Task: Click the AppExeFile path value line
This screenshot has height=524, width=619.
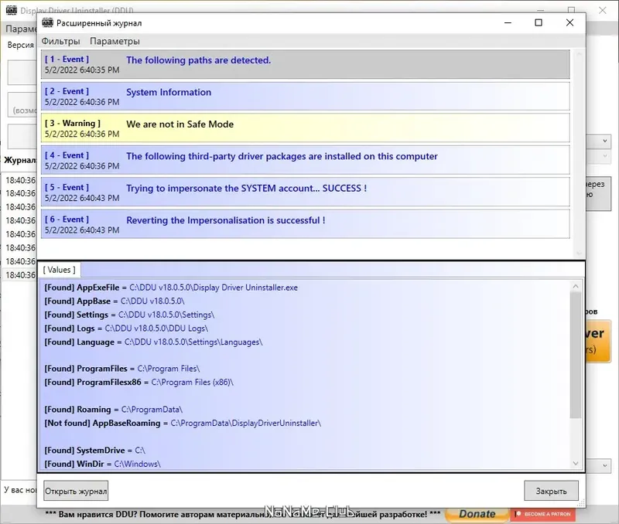Action: click(171, 288)
